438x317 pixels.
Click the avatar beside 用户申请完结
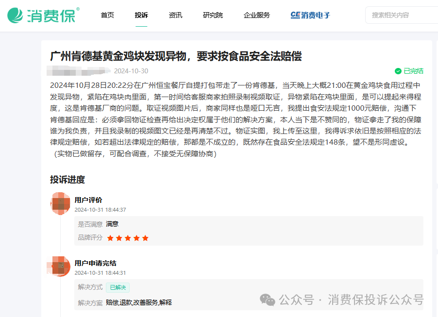point(59,266)
